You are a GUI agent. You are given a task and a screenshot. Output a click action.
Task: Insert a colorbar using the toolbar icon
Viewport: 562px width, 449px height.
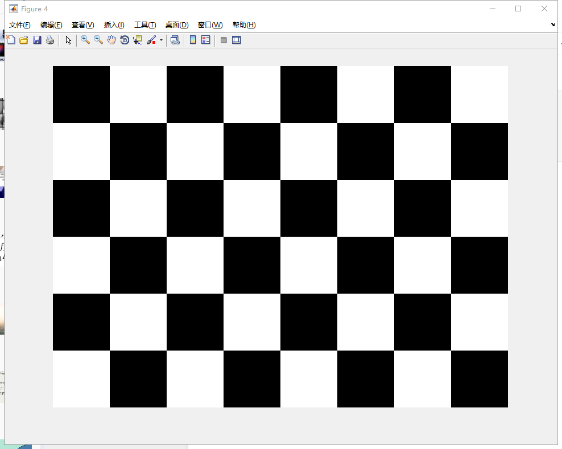pyautogui.click(x=193, y=40)
